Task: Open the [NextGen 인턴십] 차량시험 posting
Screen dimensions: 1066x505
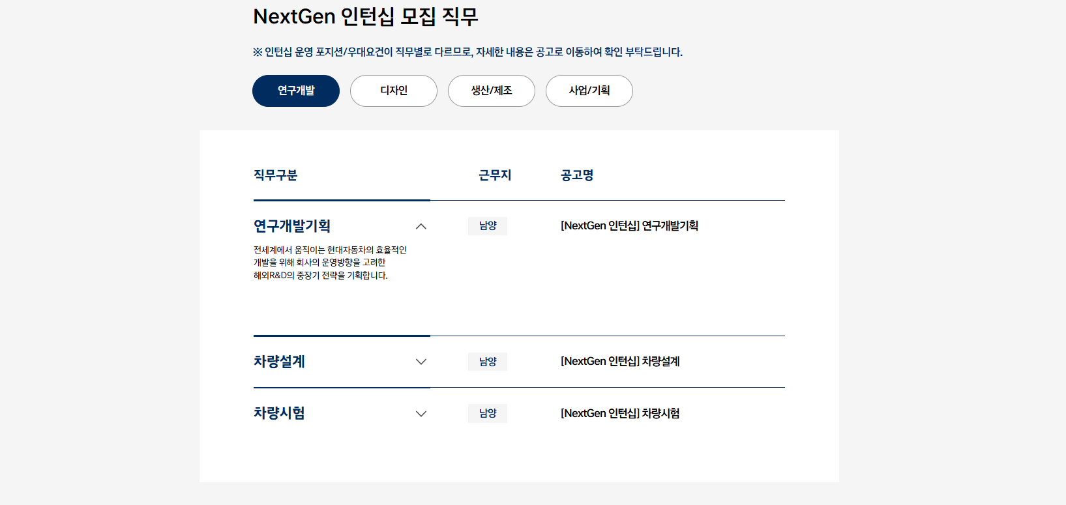Action: pos(619,413)
